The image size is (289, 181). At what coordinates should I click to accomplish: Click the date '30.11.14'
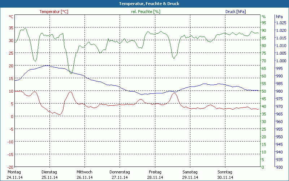tap(225, 177)
